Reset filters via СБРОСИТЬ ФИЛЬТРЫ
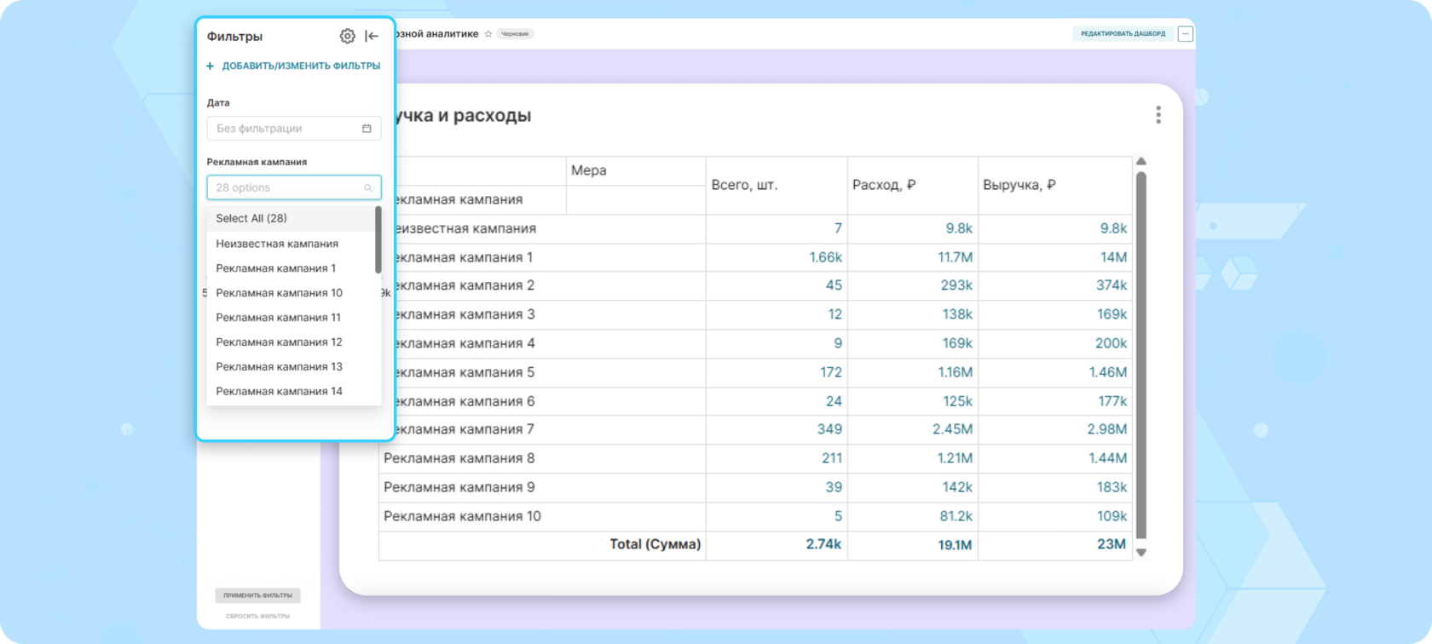The width and height of the screenshot is (1432, 644). (x=258, y=616)
